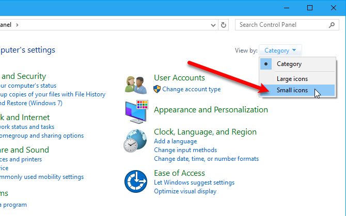
Task: Close the Control Panel window
Action: click(x=334, y=8)
